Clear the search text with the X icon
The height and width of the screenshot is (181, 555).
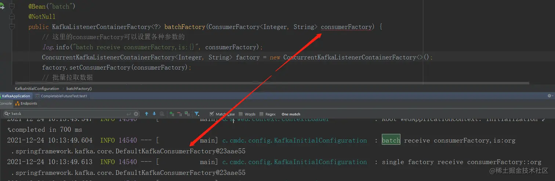point(136,114)
